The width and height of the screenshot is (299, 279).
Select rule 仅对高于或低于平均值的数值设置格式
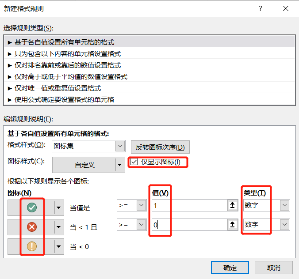pos(149,77)
